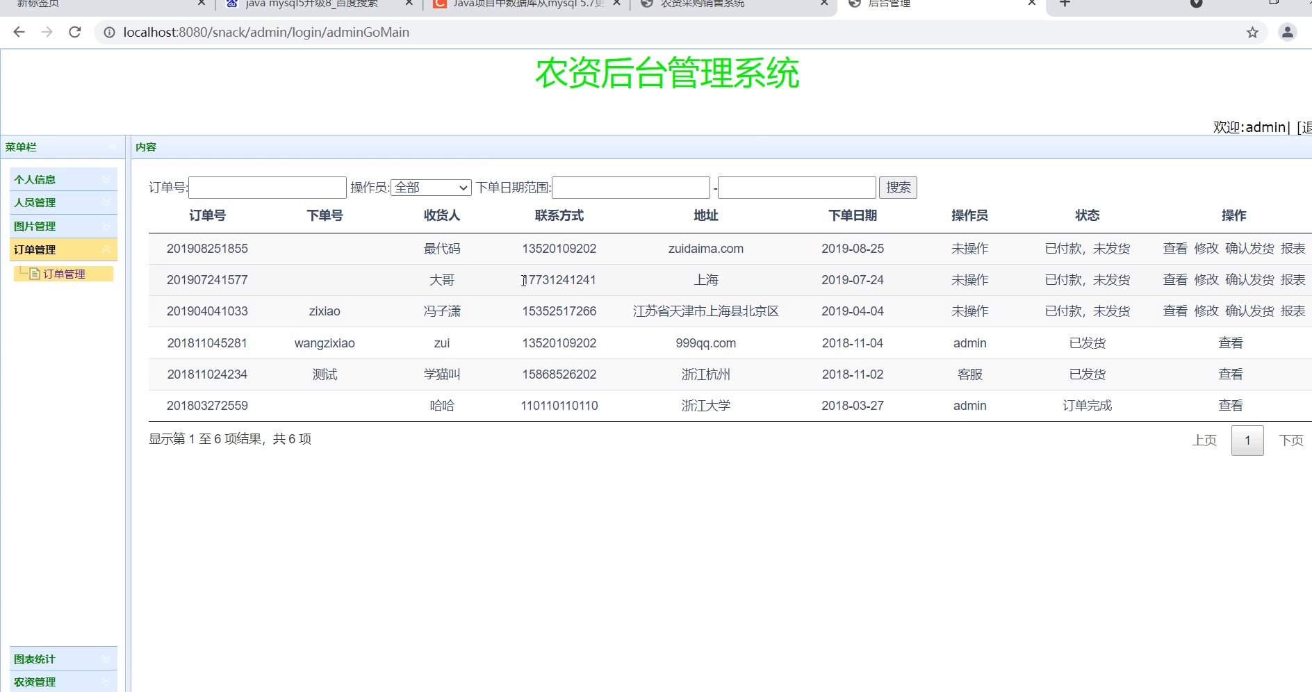
Task: Expand the 图表统计 menu section
Action: click(63, 659)
